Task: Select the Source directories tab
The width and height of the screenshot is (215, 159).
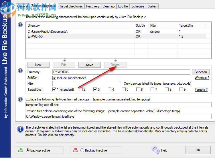Action: tap(44, 6)
